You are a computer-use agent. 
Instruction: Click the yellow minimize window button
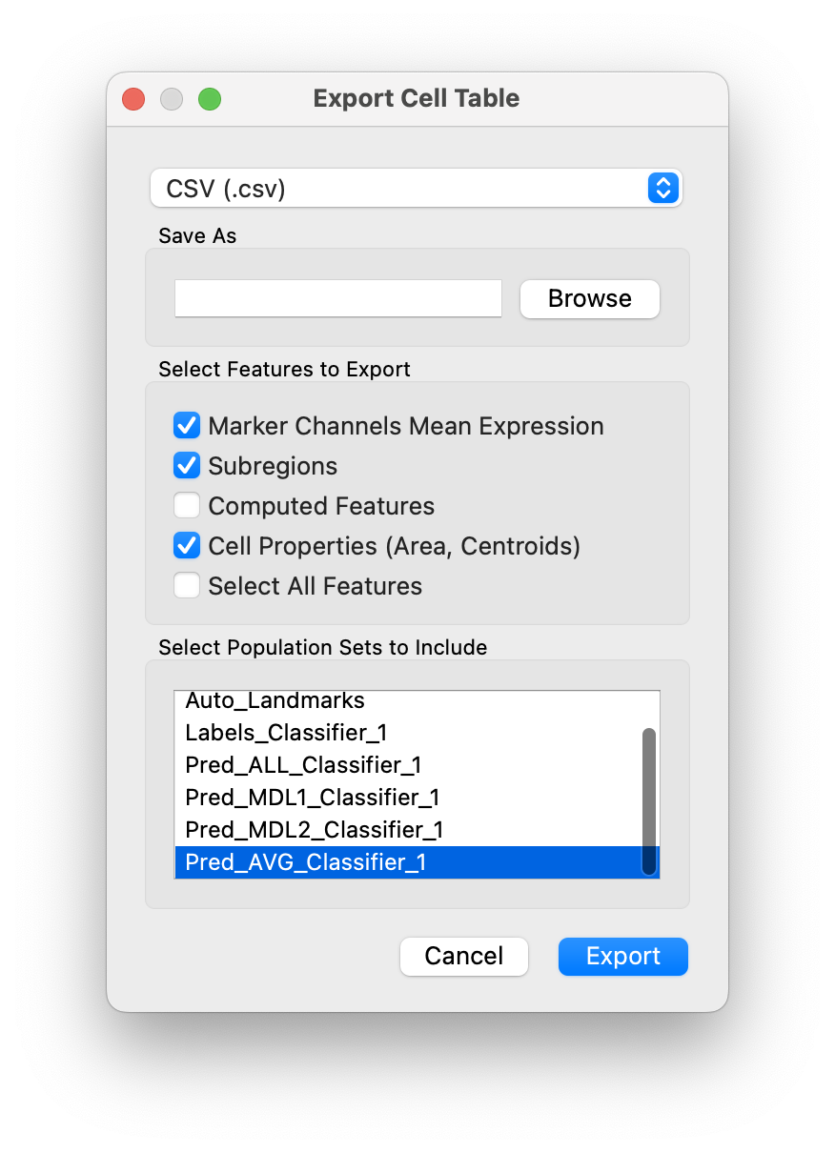(171, 98)
